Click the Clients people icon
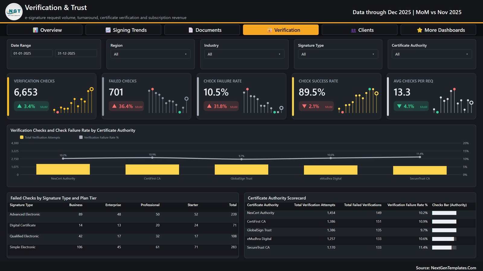The width and height of the screenshot is (483, 271). point(353,30)
